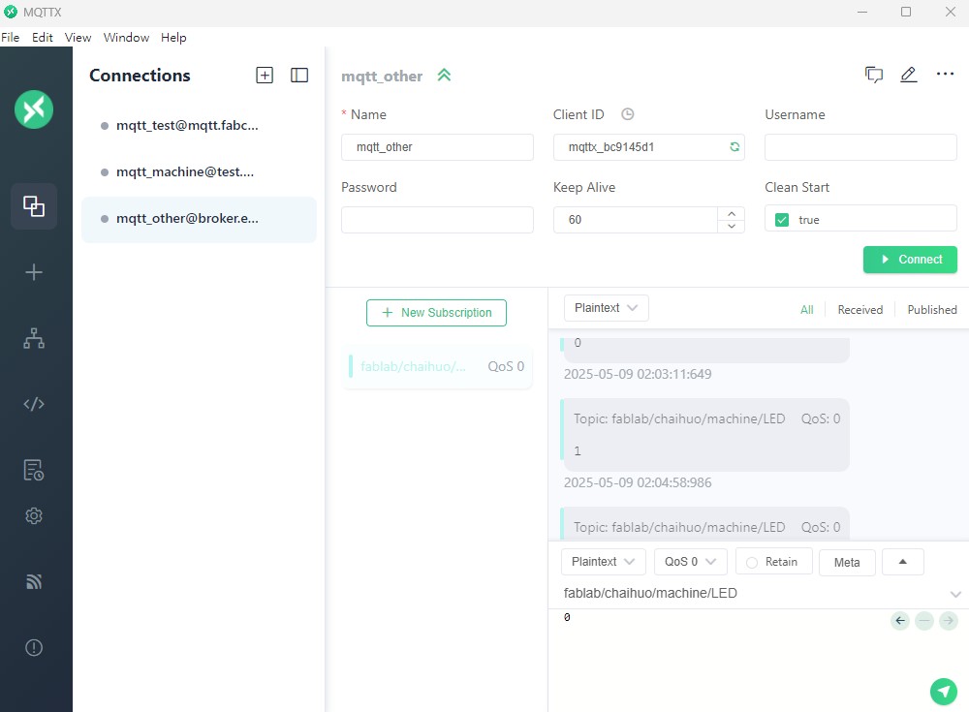Click the plus icon in the left sidebar
This screenshot has height=712, width=969.
(34, 272)
